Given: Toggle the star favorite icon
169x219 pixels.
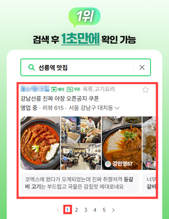Looking at the screenshot, I should [x=145, y=90].
